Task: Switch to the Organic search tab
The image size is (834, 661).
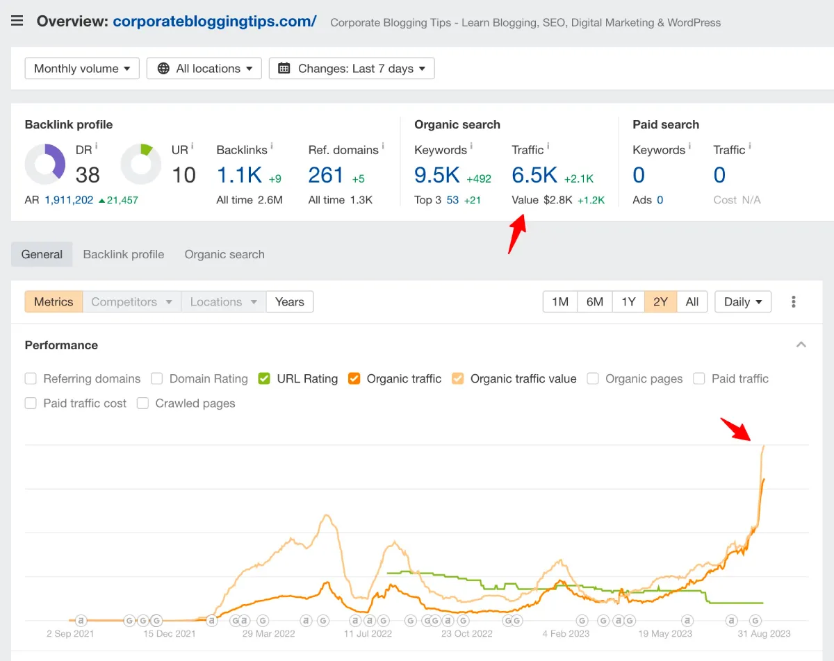Action: pyautogui.click(x=224, y=254)
